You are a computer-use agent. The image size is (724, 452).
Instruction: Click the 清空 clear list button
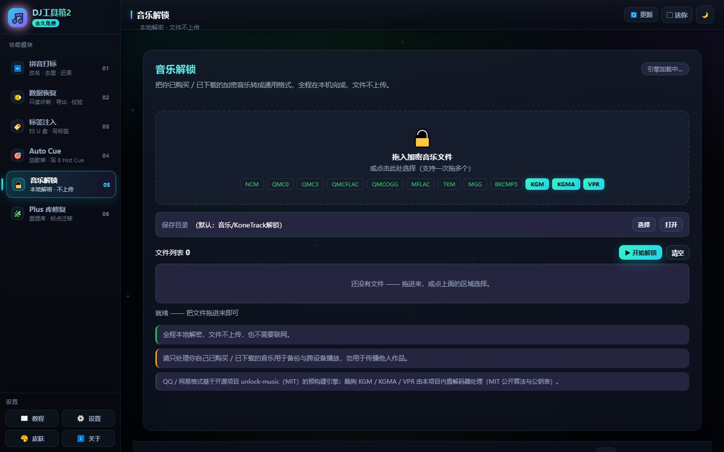click(x=678, y=253)
